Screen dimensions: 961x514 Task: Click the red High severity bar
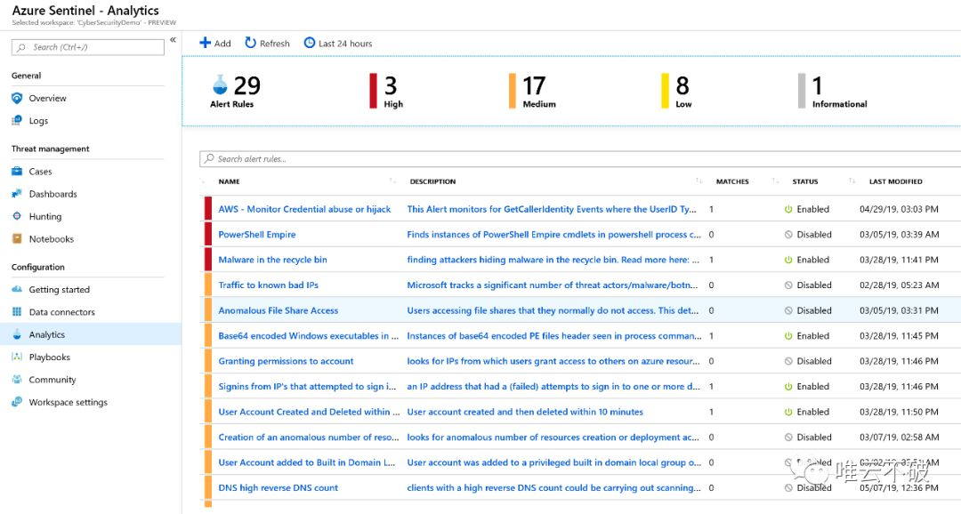click(x=373, y=91)
